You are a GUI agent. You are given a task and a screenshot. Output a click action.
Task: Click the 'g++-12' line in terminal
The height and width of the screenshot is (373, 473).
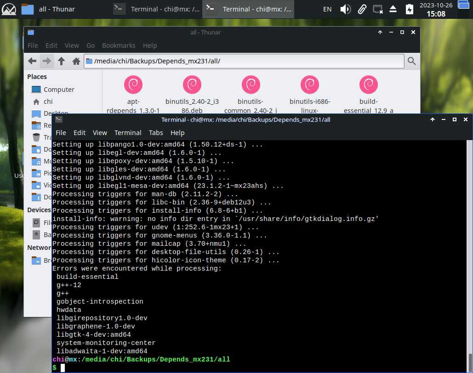69,285
